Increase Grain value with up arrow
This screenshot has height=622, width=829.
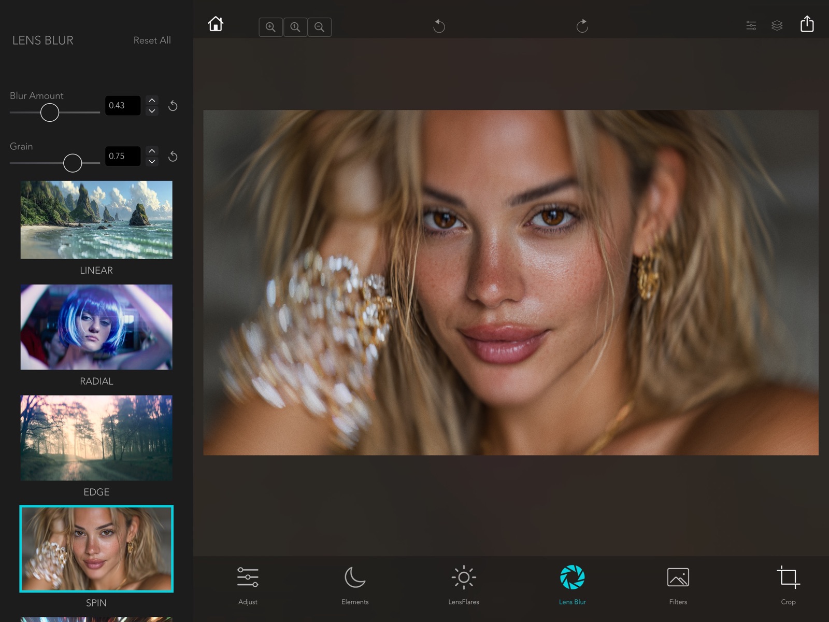point(152,151)
